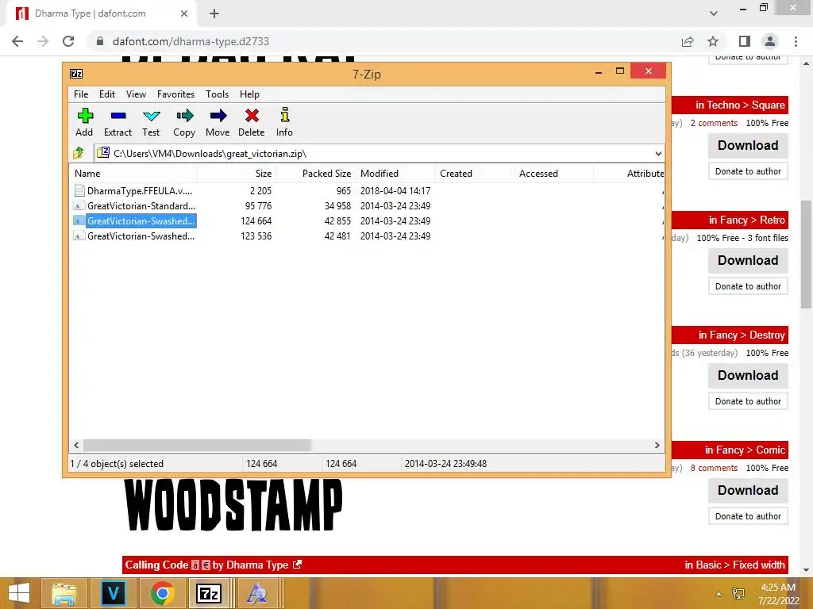The image size is (813, 609).
Task: Show hidden system tray icons
Action: coord(719,594)
